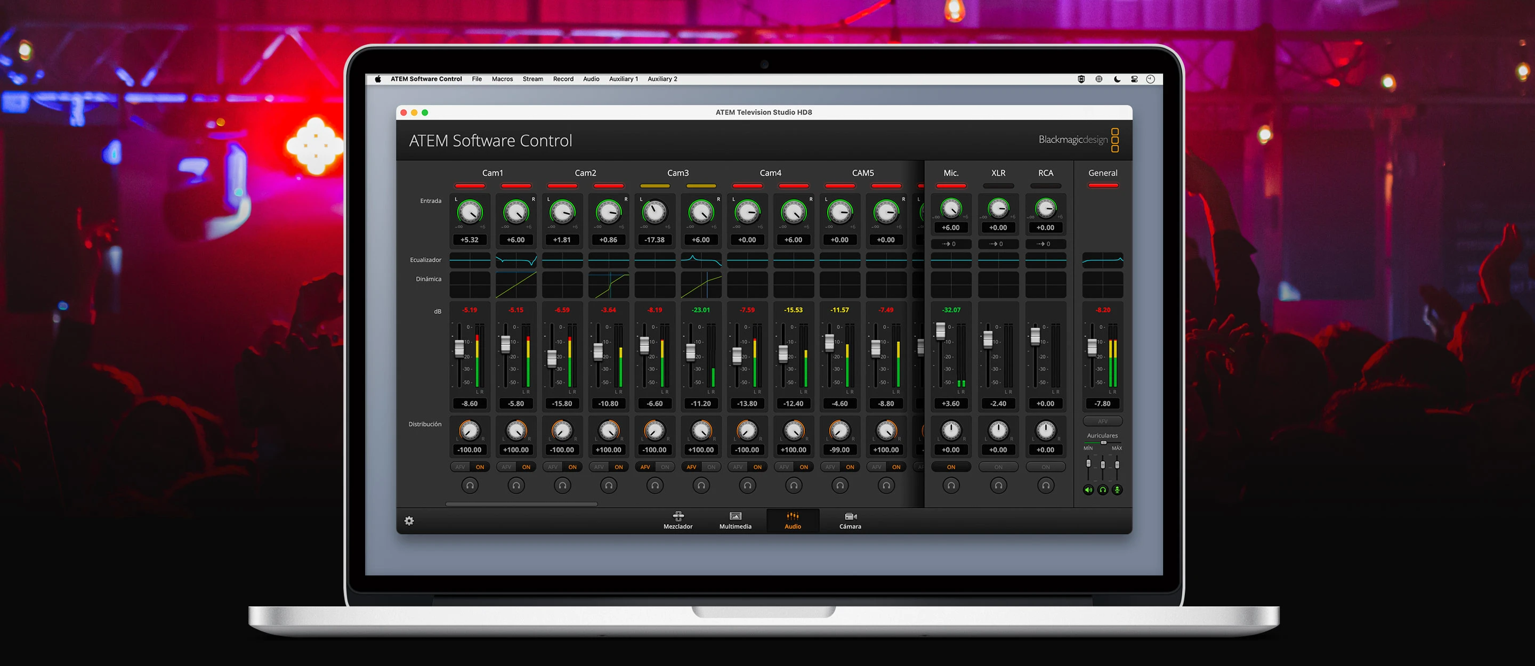Solo CAM5 right channel with its headphone icon

[886, 485]
